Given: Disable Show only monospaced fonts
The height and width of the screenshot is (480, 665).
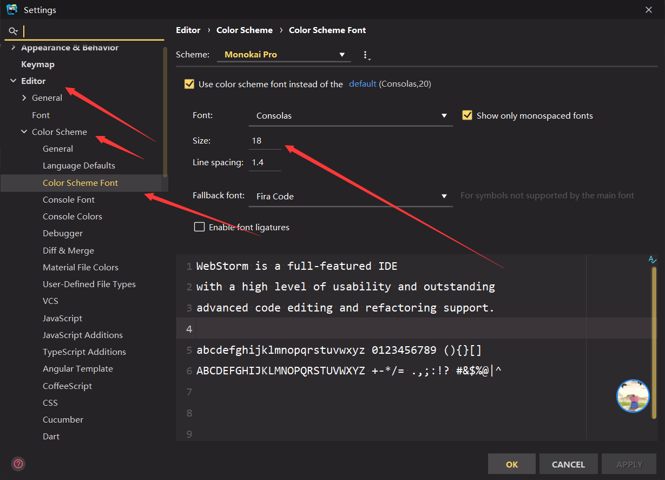Looking at the screenshot, I should click(x=467, y=115).
